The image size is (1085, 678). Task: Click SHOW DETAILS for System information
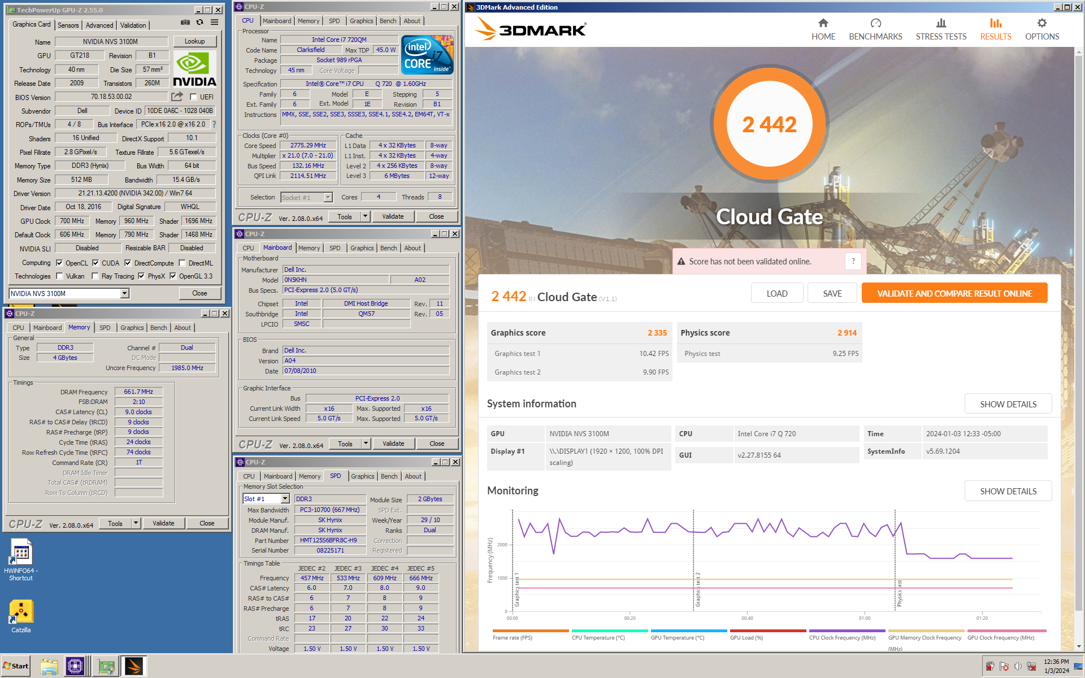(x=1008, y=404)
